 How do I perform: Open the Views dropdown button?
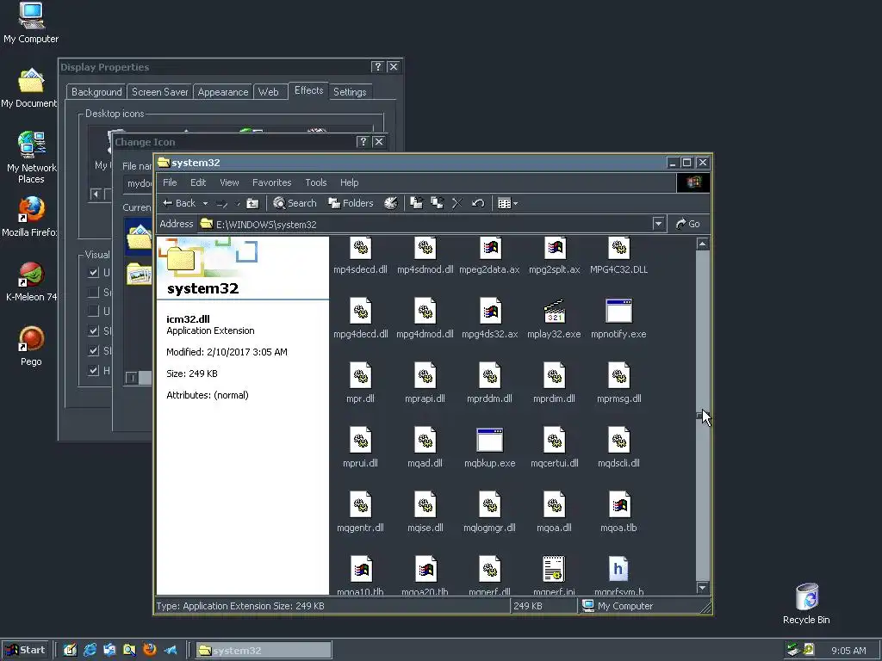tap(507, 203)
